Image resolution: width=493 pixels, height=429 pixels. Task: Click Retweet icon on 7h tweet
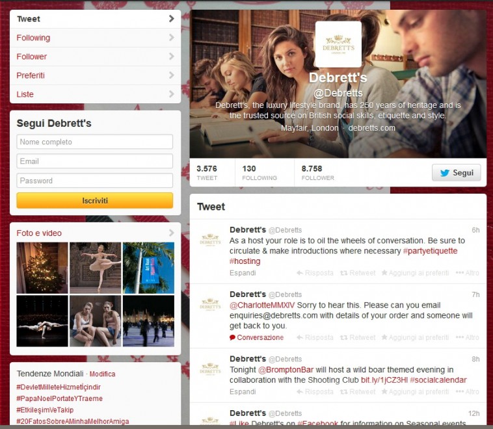pyautogui.click(x=358, y=337)
